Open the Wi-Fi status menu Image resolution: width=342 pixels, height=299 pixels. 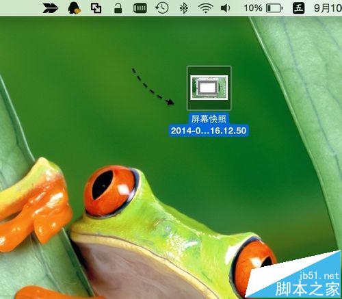205,8
